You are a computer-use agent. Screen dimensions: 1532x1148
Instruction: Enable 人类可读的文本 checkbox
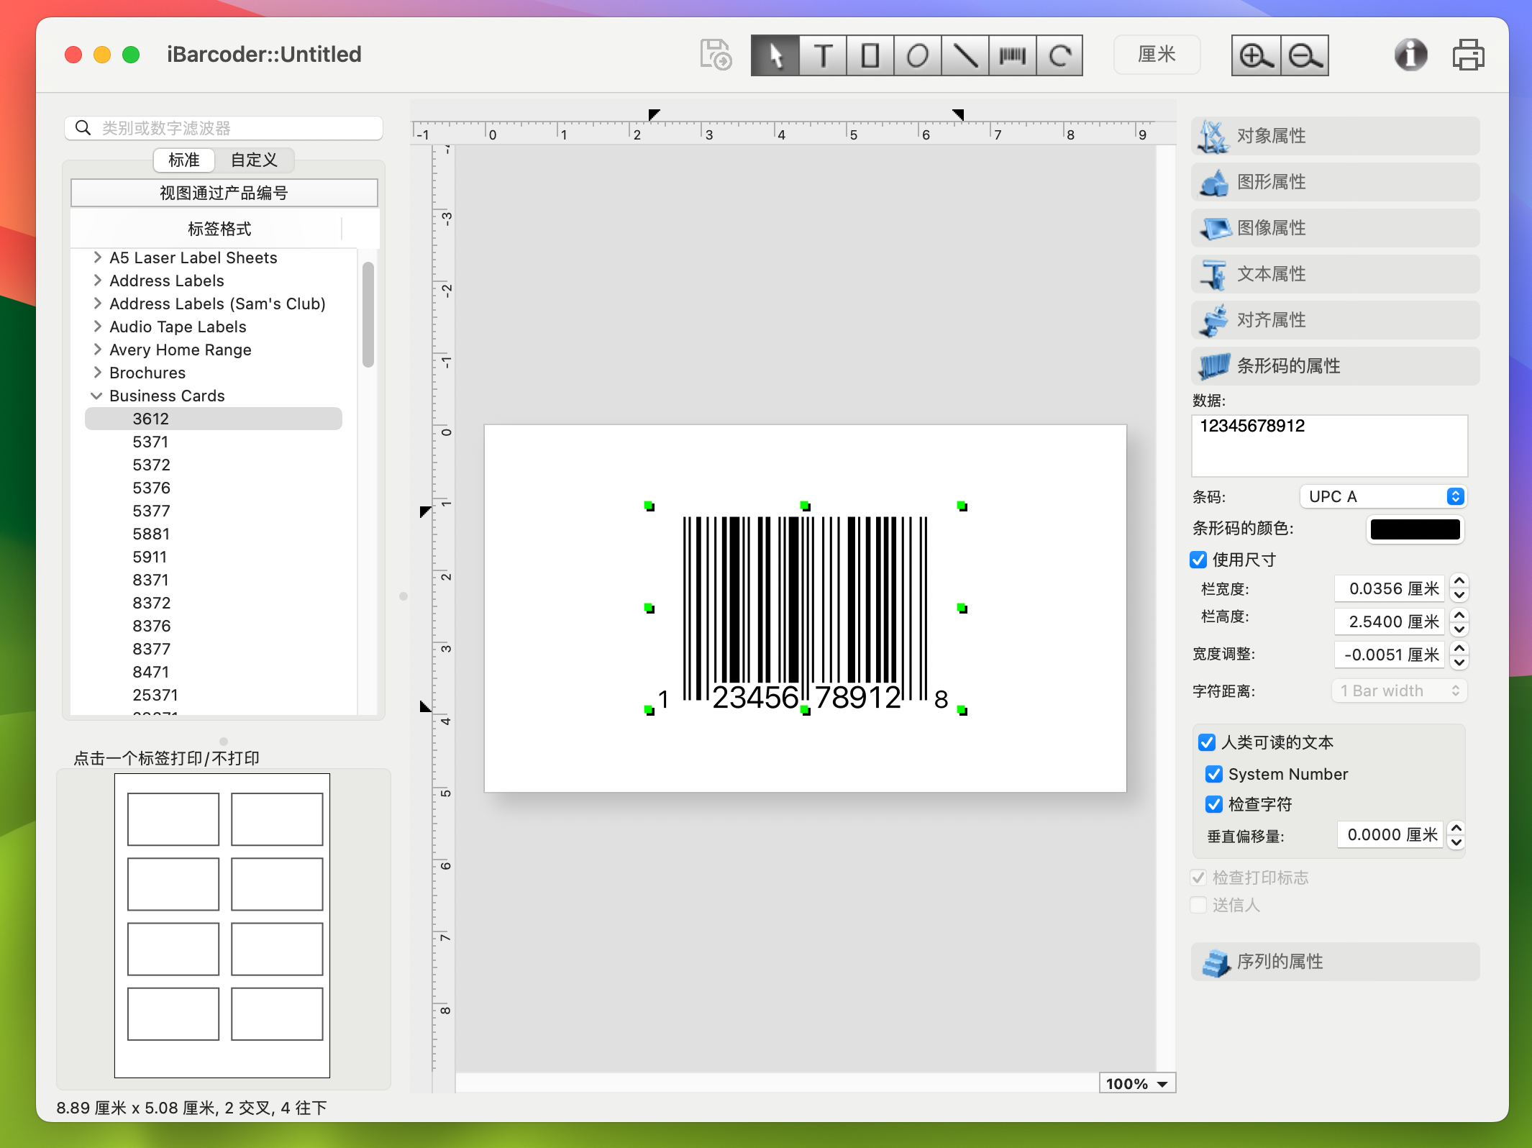tap(1205, 742)
